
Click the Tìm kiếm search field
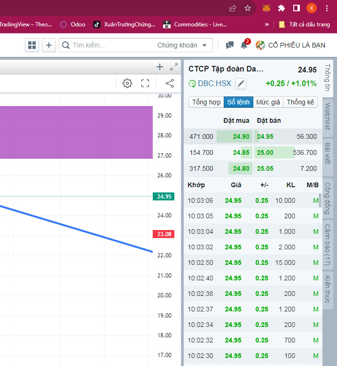pyautogui.click(x=110, y=45)
